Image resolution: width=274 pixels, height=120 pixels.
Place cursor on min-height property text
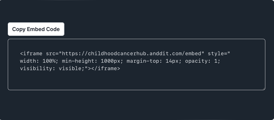(x=78, y=61)
